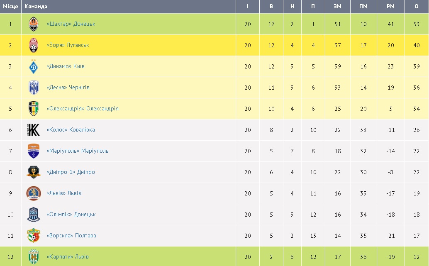Click the FC Lviv club crest
The image size is (429, 266).
pyautogui.click(x=34, y=193)
